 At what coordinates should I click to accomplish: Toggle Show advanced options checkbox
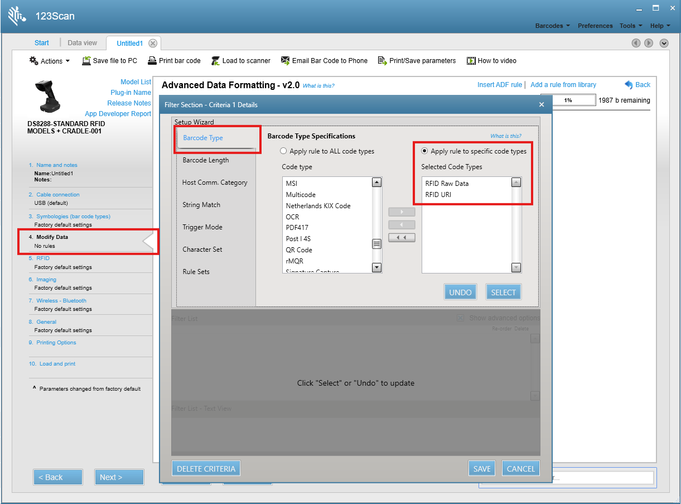[x=460, y=318]
